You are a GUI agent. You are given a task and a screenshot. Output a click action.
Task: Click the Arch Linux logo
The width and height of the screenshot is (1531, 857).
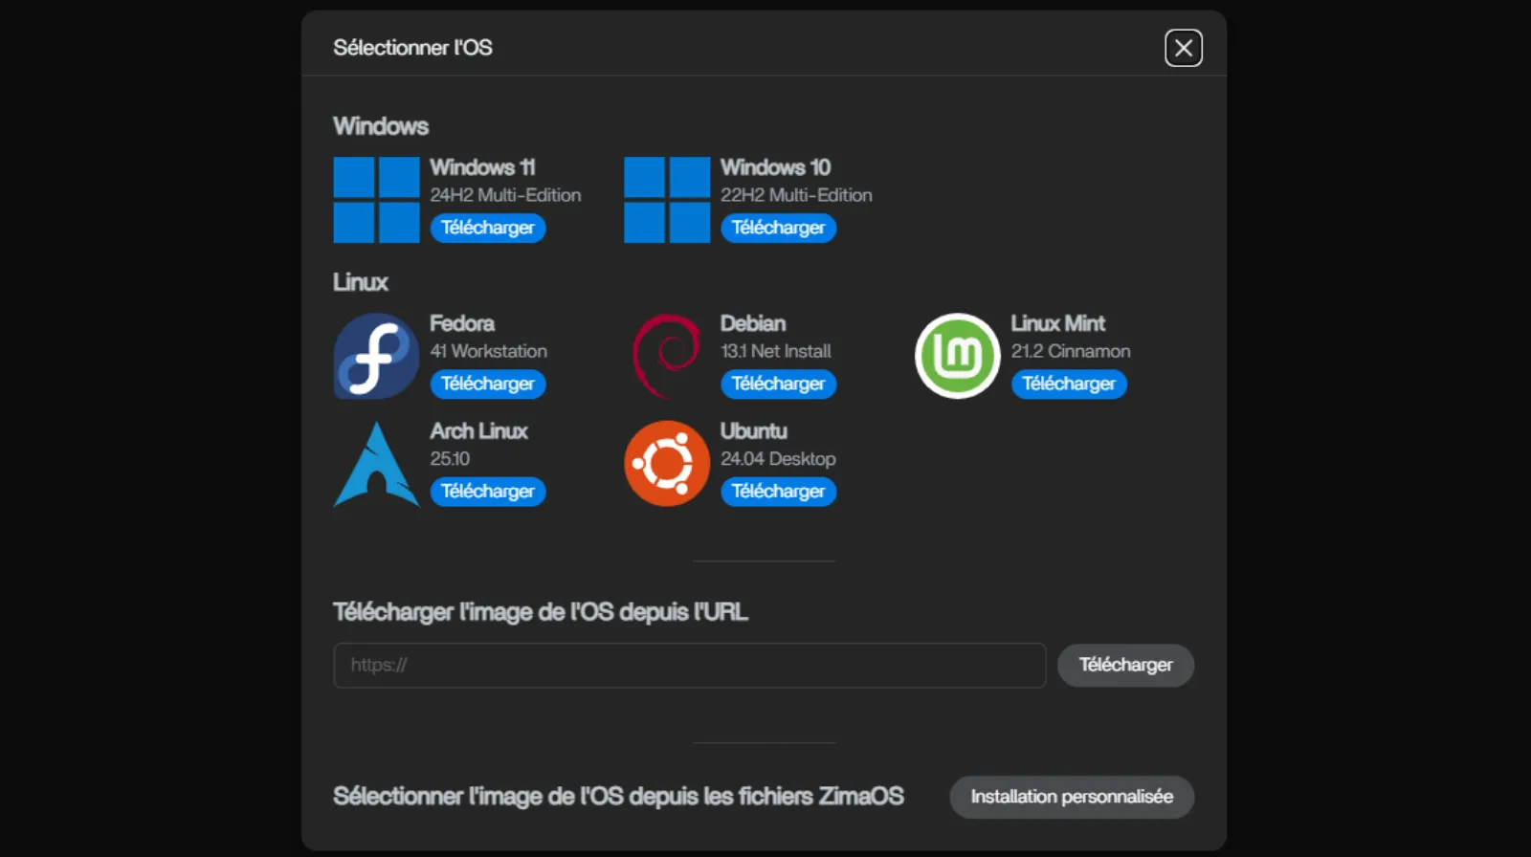pyautogui.click(x=376, y=464)
